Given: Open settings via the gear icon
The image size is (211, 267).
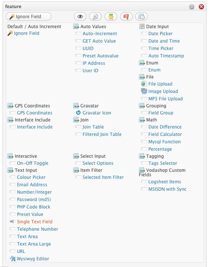Looking at the screenshot, I should click(192, 7).
